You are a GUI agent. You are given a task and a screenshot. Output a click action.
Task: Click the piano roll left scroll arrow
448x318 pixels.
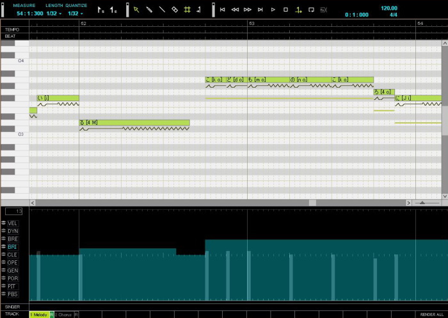[33, 203]
